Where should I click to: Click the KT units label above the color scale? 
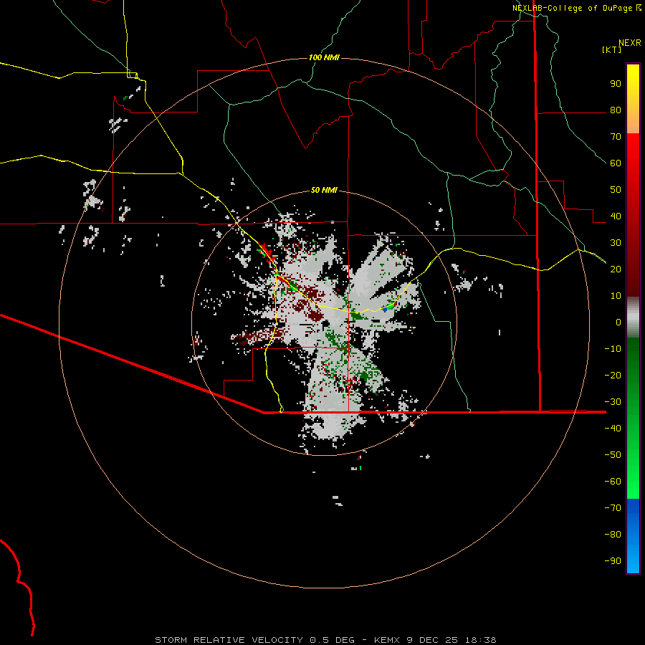612,49
